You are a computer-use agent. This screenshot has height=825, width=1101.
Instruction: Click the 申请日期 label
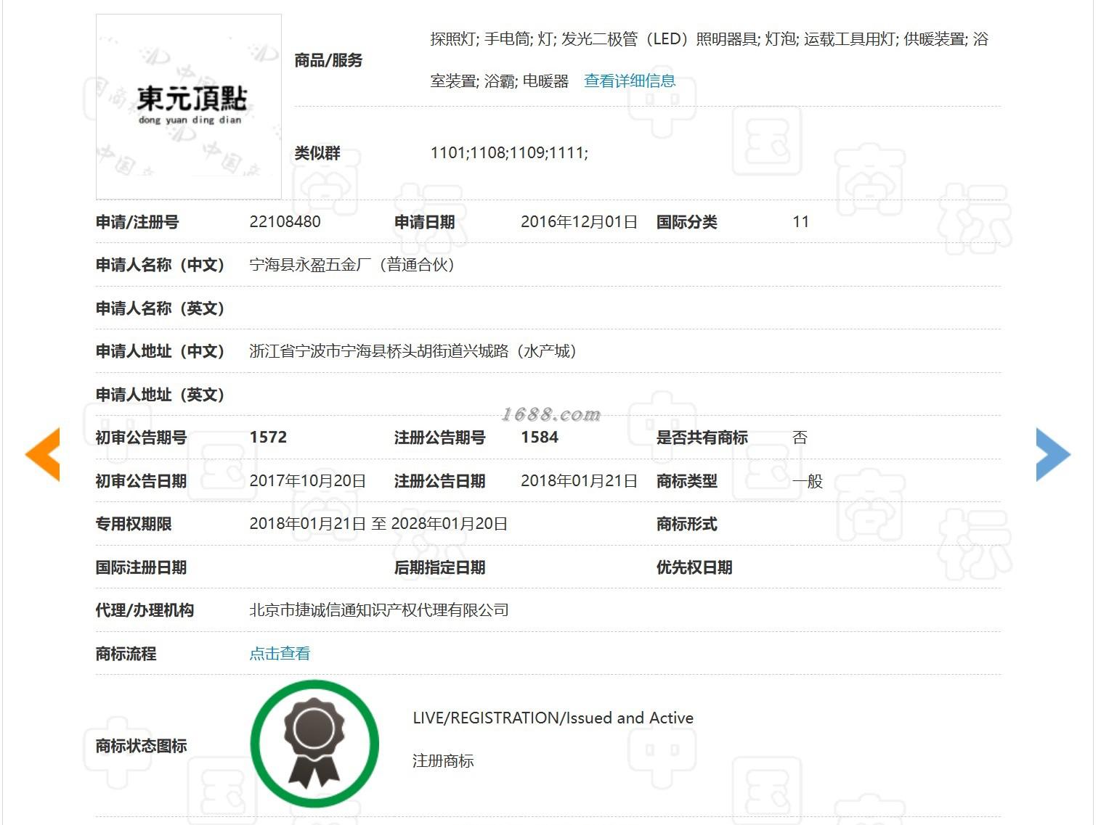(x=424, y=222)
